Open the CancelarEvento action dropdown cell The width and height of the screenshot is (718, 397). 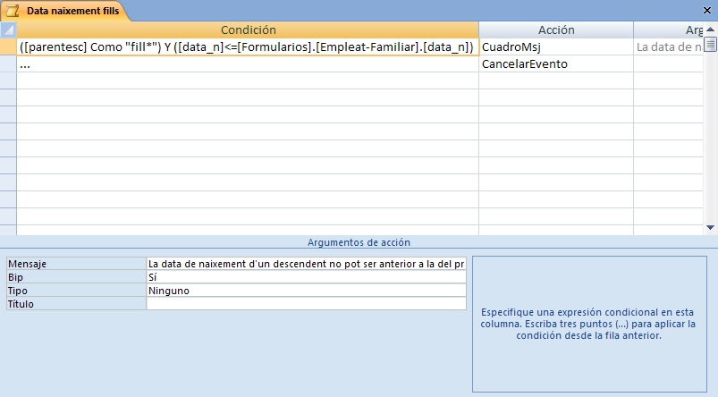(555, 63)
